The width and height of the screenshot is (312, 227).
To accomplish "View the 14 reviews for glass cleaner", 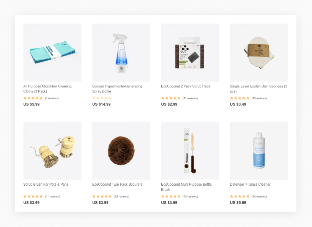I will click(x=259, y=196).
